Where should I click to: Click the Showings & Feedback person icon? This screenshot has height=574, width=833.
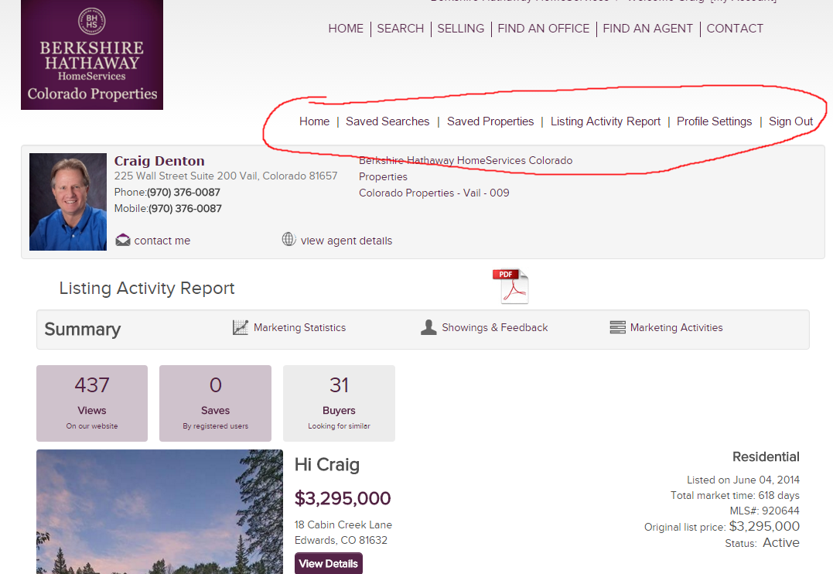(x=428, y=327)
